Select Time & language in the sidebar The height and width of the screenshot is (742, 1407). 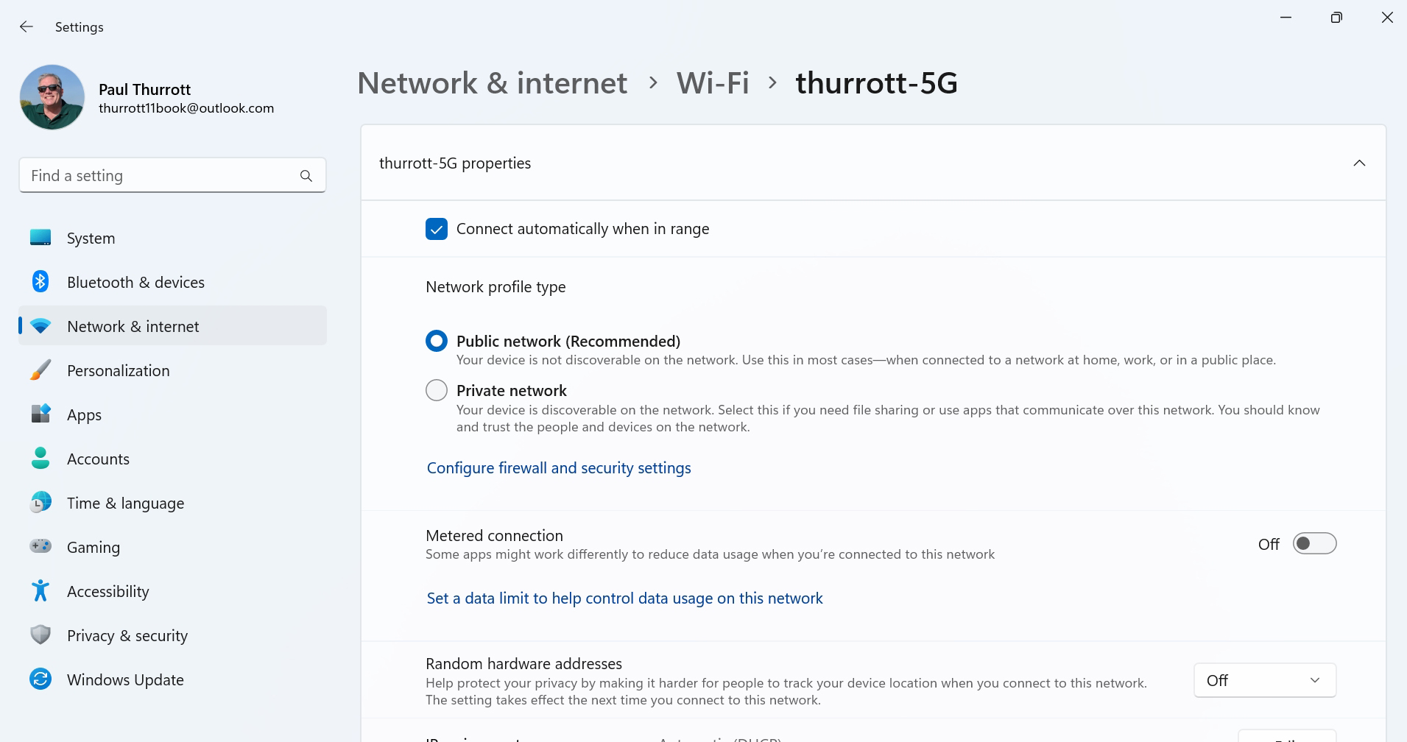(125, 503)
